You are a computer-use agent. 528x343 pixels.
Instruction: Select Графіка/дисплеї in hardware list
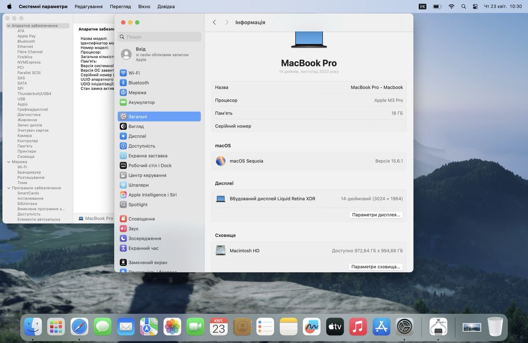coord(33,109)
